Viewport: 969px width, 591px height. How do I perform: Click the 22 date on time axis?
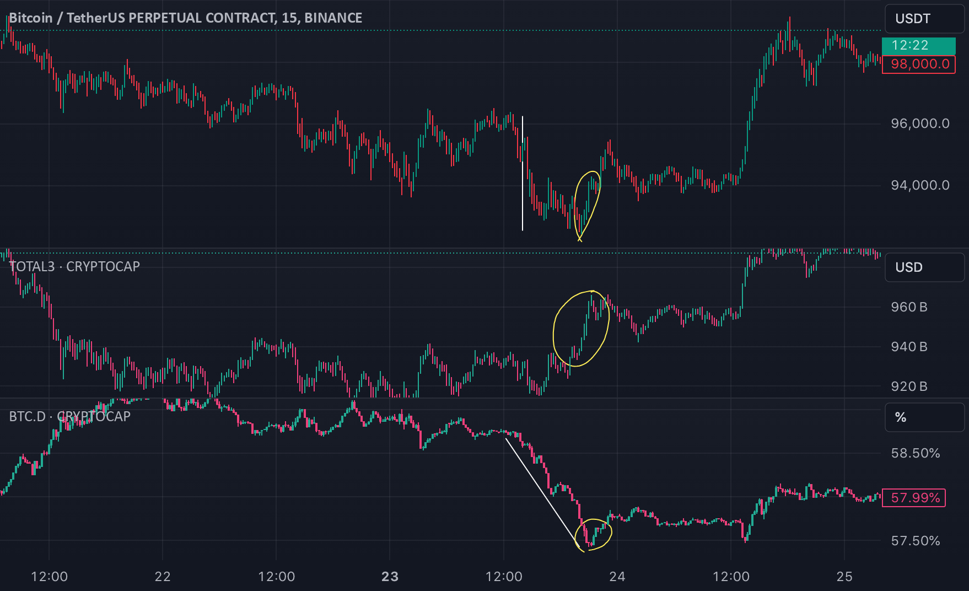pyautogui.click(x=163, y=577)
